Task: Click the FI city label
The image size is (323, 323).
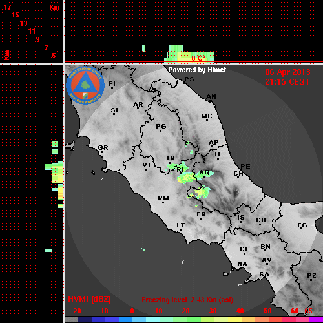Action: tap(112, 83)
